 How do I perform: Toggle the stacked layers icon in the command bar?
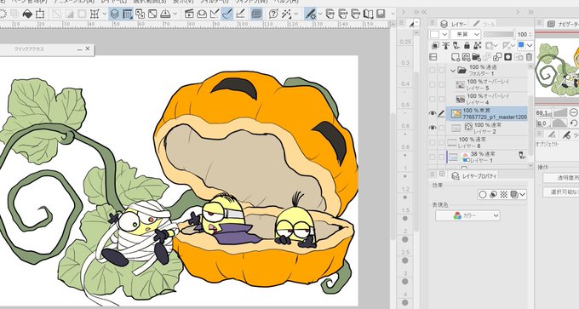[115, 14]
